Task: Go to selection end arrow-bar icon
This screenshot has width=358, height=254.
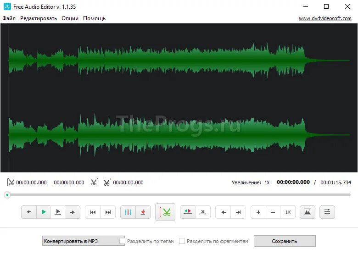Action: point(238,212)
